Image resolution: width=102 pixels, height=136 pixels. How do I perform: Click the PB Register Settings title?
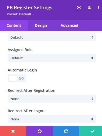pyautogui.click(x=29, y=8)
